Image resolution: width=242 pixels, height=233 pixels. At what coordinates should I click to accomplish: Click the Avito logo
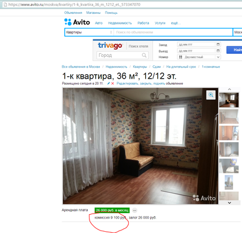[77, 22]
